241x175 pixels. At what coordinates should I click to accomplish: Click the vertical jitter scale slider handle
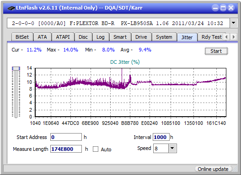16,69
